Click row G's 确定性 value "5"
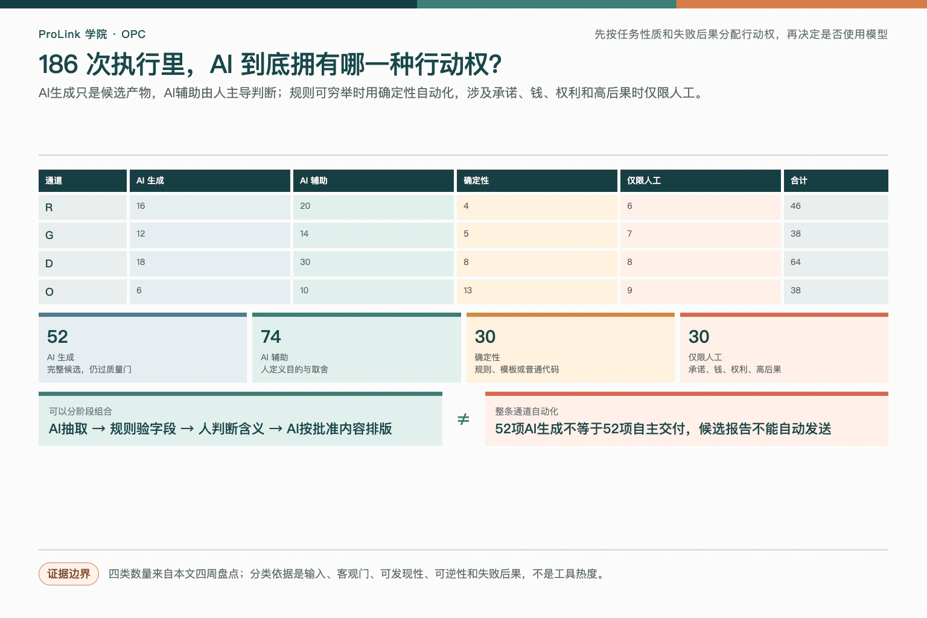 466,234
